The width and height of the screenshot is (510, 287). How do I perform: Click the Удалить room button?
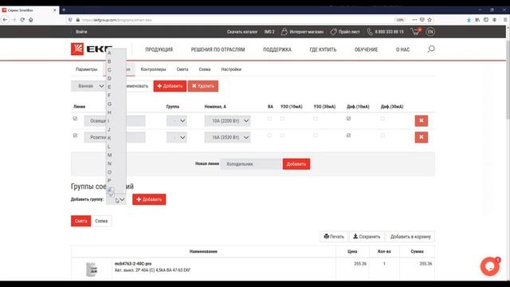click(203, 86)
